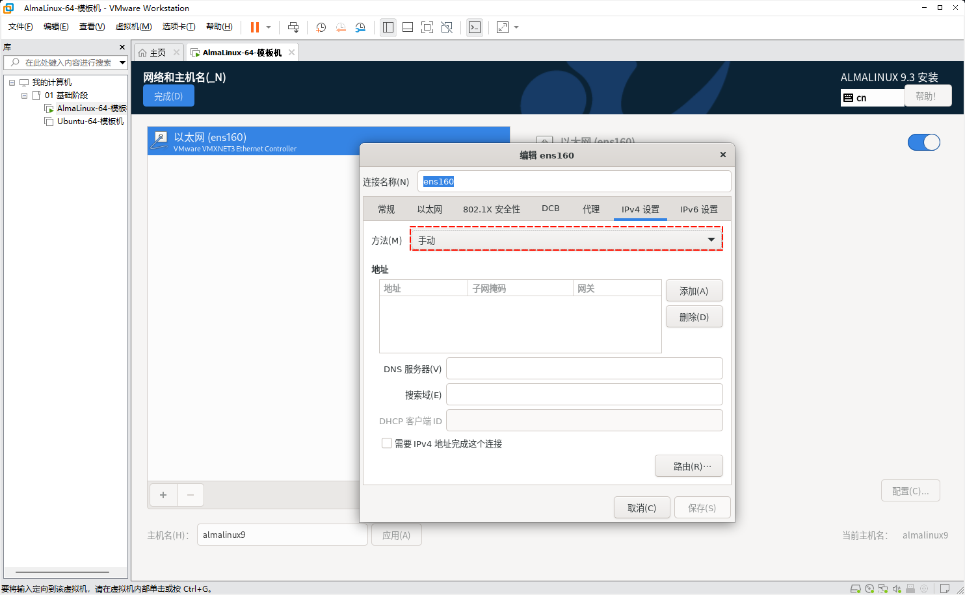Send Ctrl+Alt+Del to the virtual machine
The height and width of the screenshot is (595, 965).
293,27
